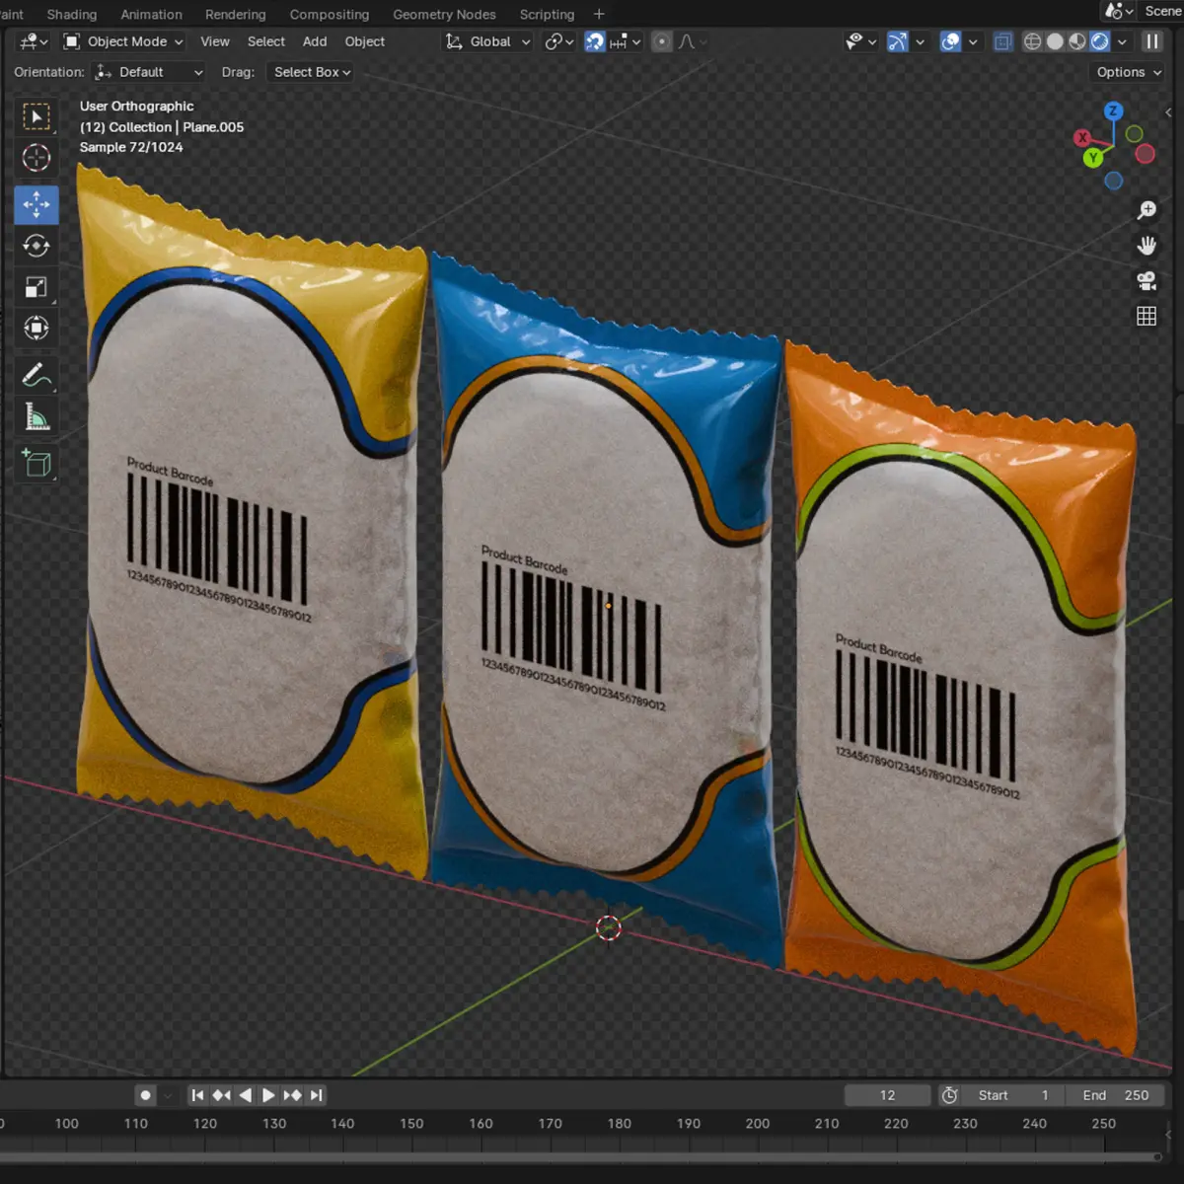This screenshot has width=1184, height=1184.
Task: Select the Rotate tool
Action: tap(37, 246)
